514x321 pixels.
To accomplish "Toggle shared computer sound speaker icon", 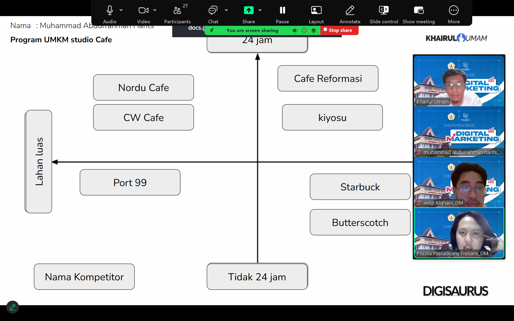I will (x=295, y=31).
